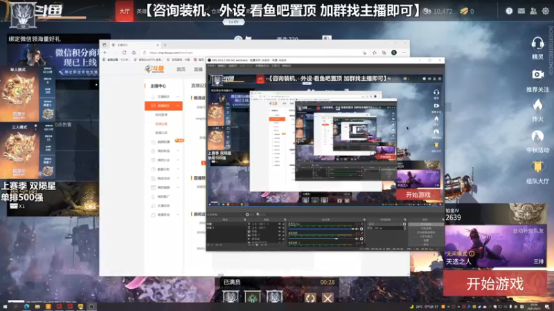Cancel matchmaking with the X button
554x311 pixels.
[328, 299]
